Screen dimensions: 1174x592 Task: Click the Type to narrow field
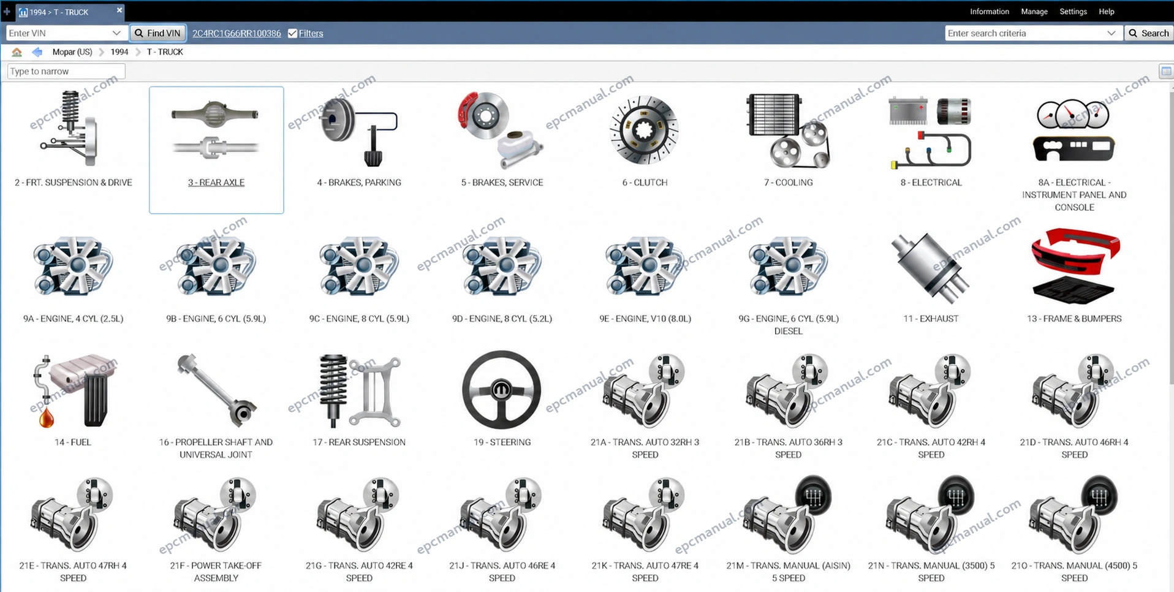tap(66, 71)
